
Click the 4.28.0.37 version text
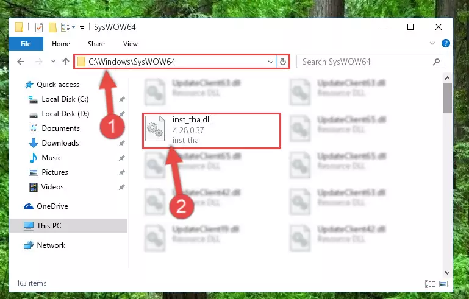188,130
